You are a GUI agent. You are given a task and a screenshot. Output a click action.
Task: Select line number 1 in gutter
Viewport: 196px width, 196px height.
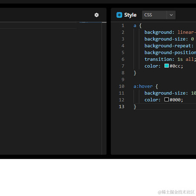[x=123, y=26]
